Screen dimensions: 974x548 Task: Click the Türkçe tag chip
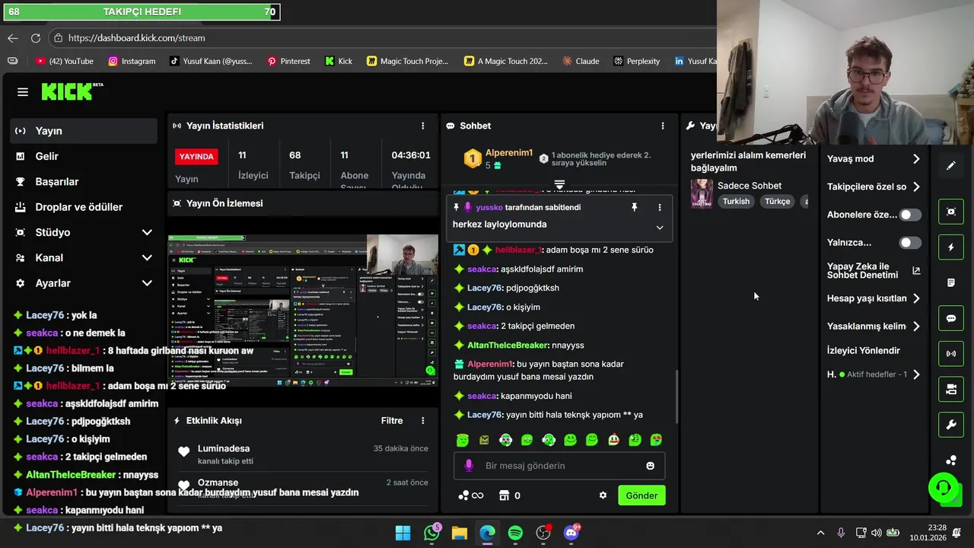pyautogui.click(x=777, y=202)
